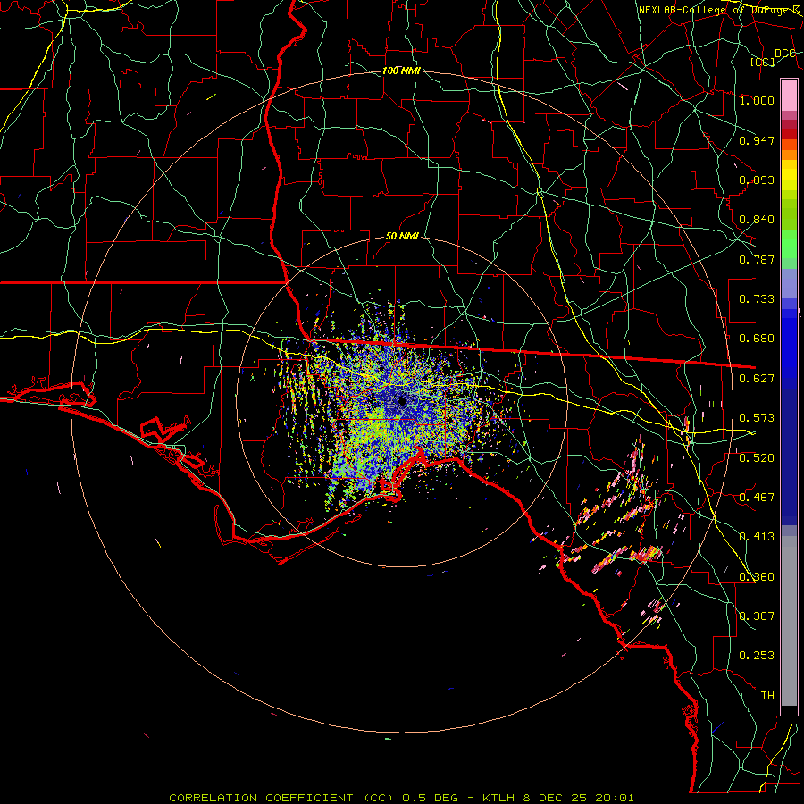Screen dimensions: 804x804
Task: Click the black radar site dot at map center
Action: [x=402, y=401]
